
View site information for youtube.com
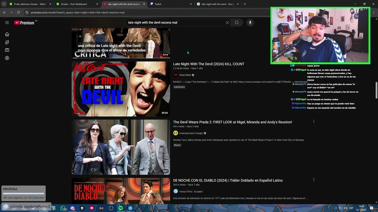[x=27, y=12]
